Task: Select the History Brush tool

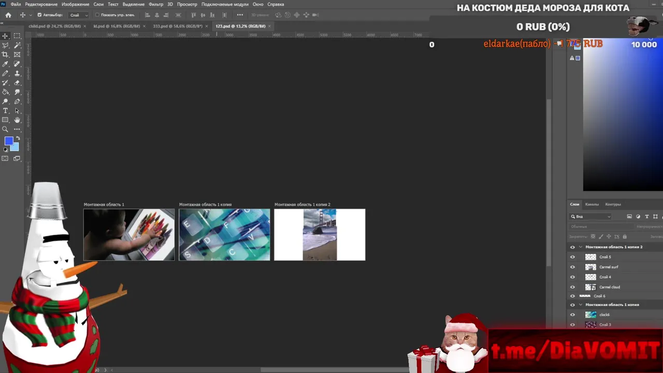Action: pyautogui.click(x=5, y=82)
